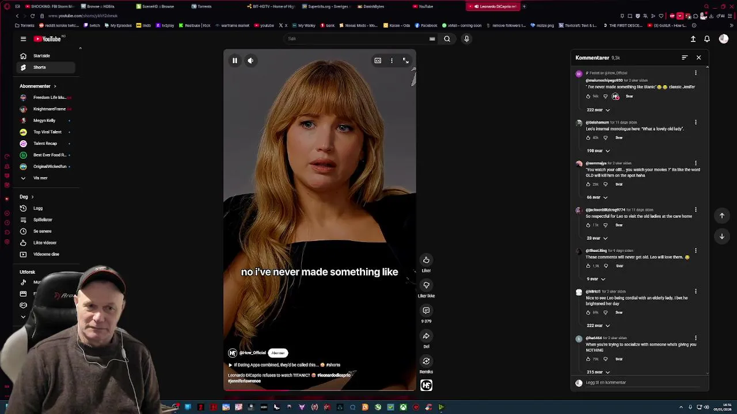Close the Kommentarer panel
This screenshot has width=737, height=414.
[x=698, y=57]
